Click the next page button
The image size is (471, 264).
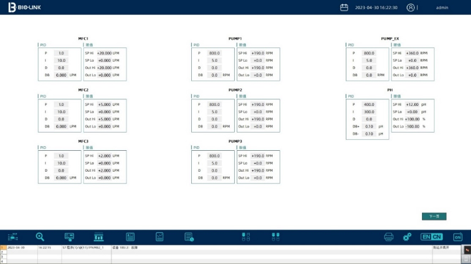434,216
